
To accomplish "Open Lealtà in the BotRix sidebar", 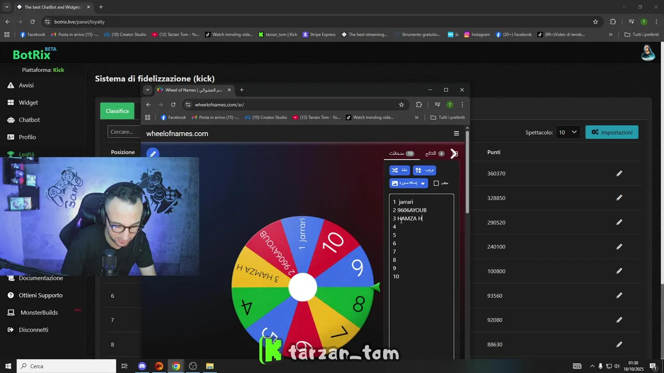I will coord(21,154).
